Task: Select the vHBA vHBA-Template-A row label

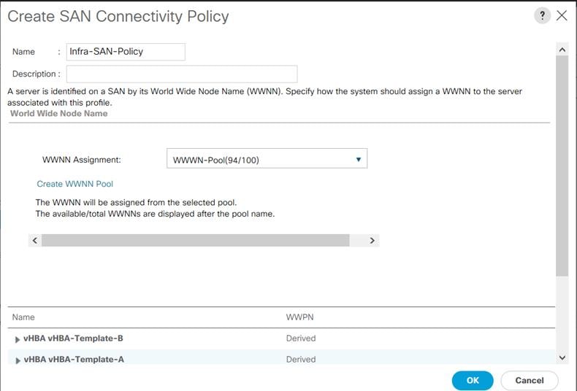Action: pyautogui.click(x=74, y=359)
